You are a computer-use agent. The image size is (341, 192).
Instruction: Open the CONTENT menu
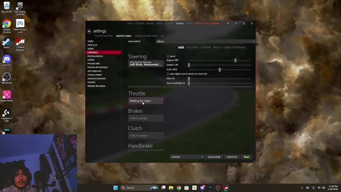tap(169, 23)
